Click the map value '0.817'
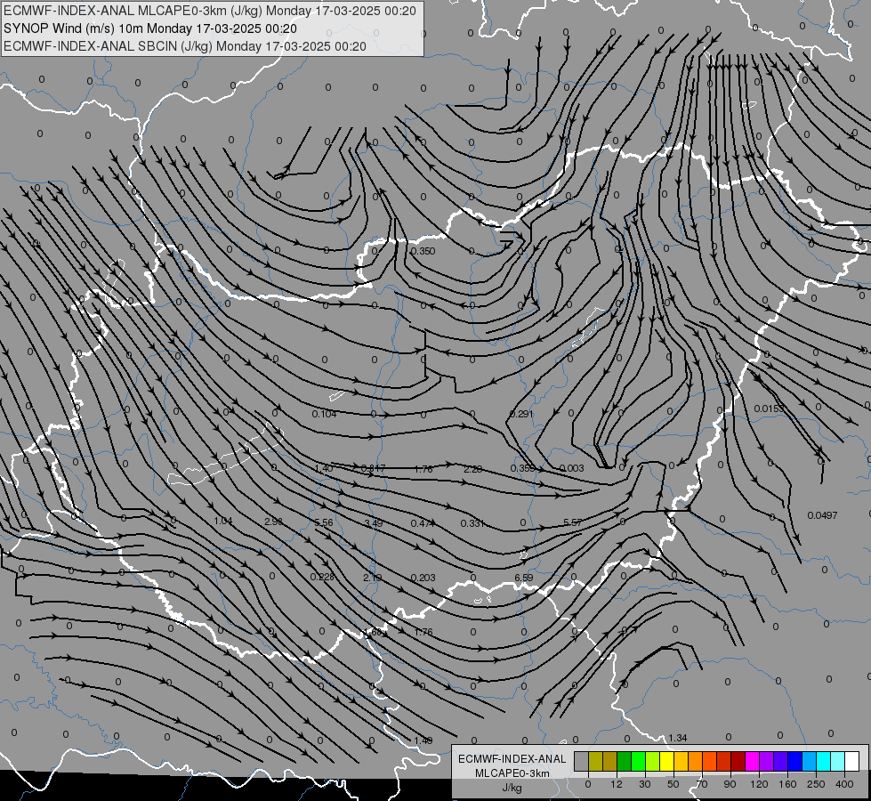The image size is (871, 801). 373,469
